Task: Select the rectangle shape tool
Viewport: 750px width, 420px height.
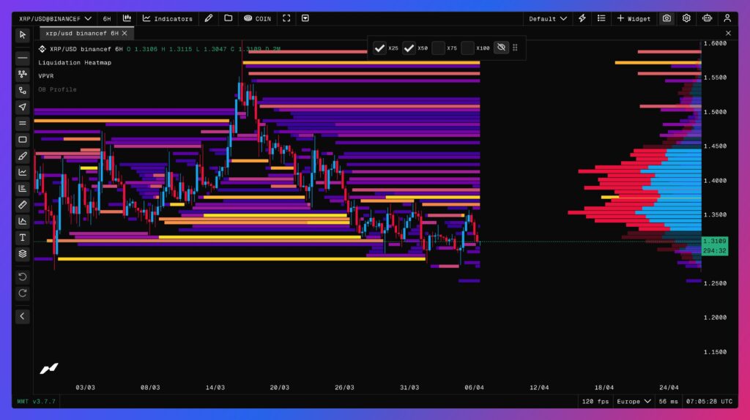Action: [23, 140]
